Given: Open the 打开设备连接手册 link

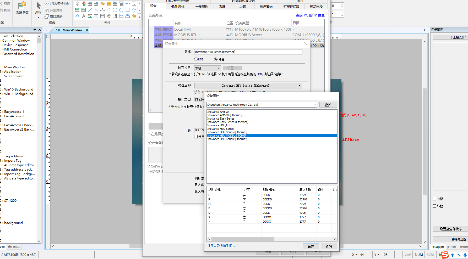Looking at the screenshot, I should click(x=222, y=246).
